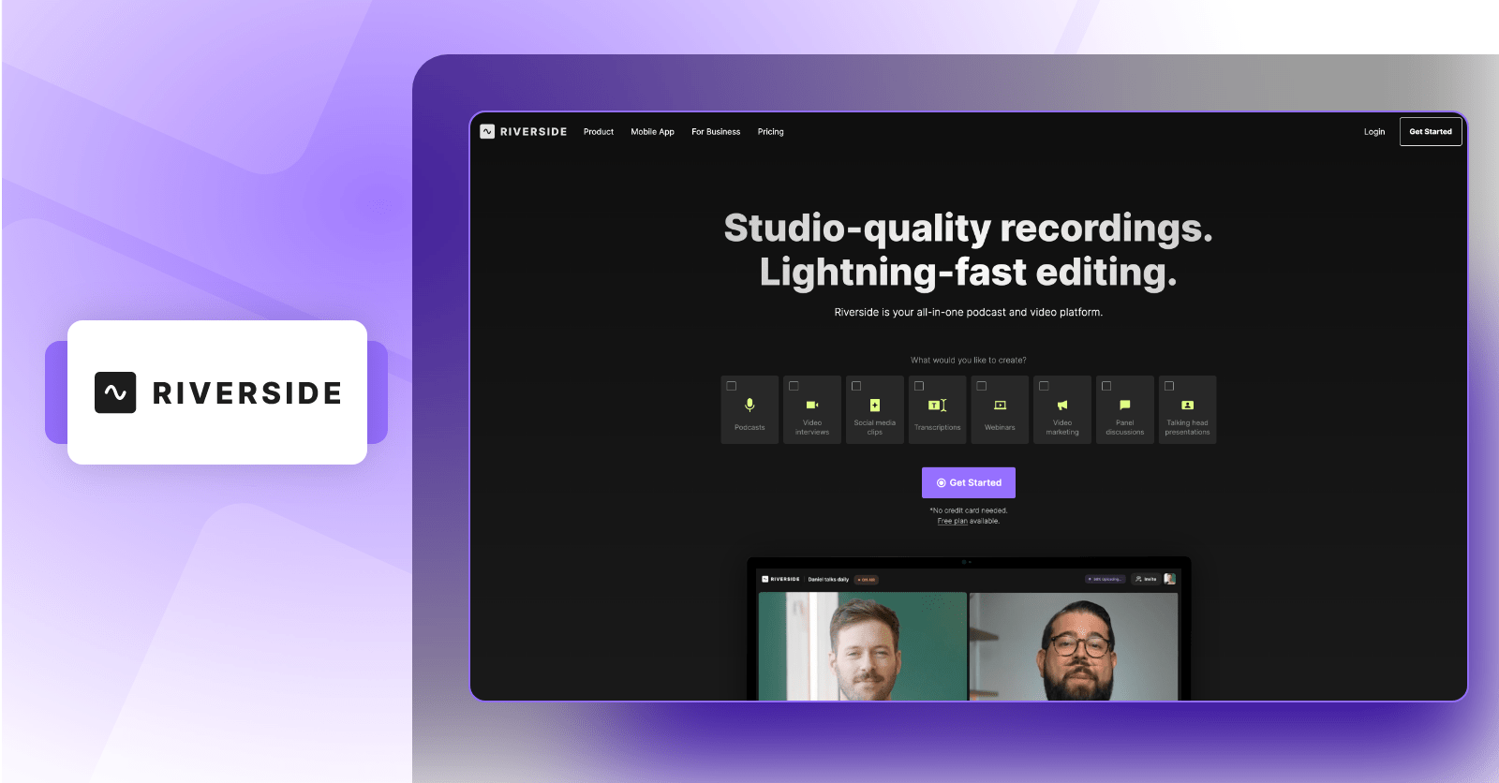This screenshot has height=783, width=1499.
Task: Check the Podcasts tile checkbox
Action: 732,386
